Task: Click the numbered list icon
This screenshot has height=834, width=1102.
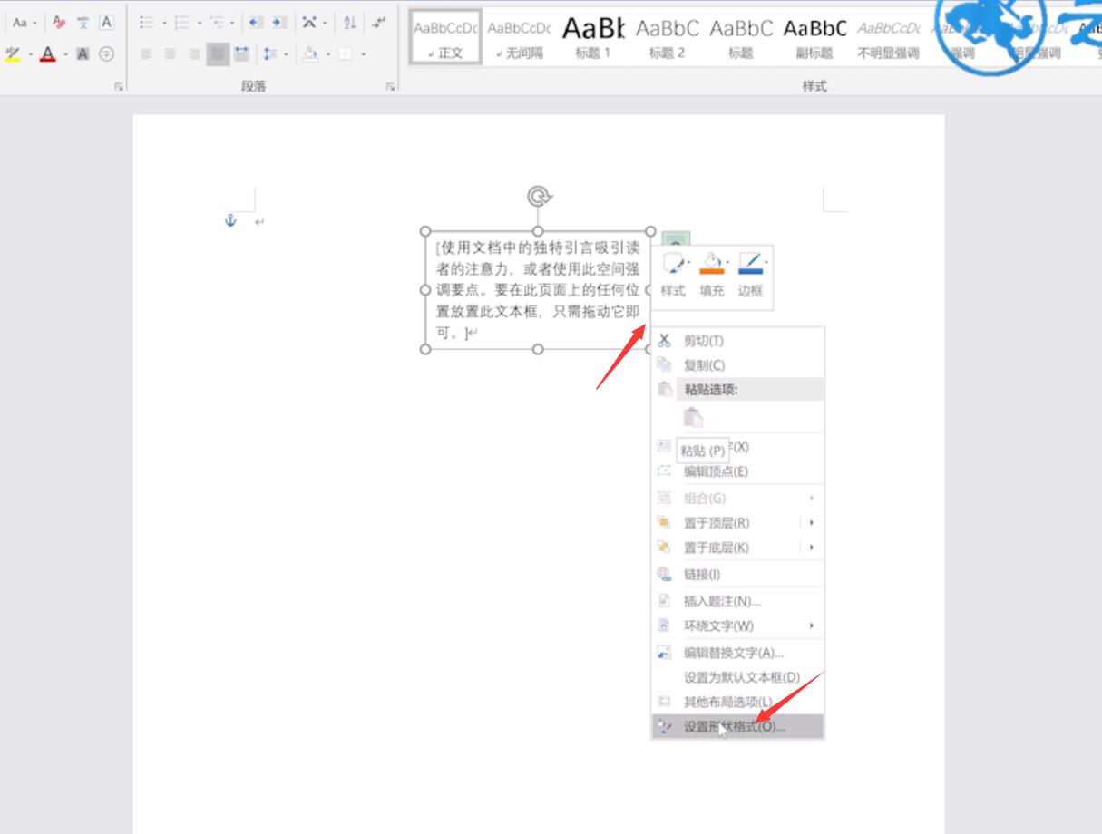Action: [x=181, y=23]
